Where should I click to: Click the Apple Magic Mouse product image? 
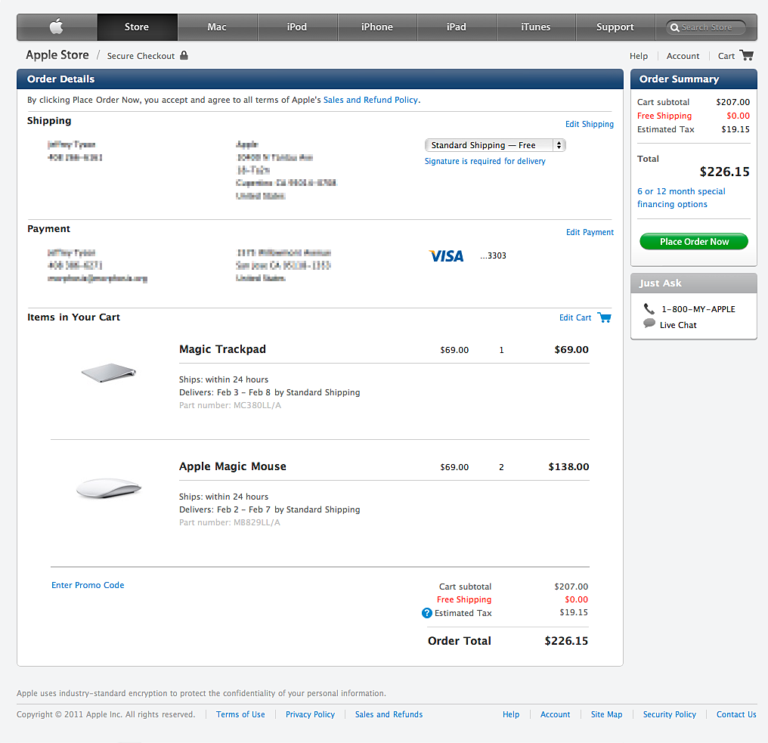click(109, 488)
